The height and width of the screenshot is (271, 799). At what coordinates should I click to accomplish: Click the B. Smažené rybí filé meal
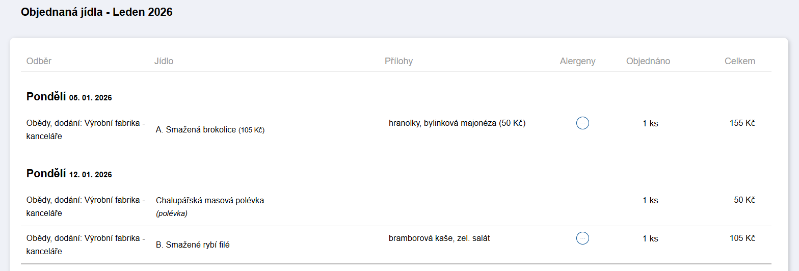pos(193,245)
